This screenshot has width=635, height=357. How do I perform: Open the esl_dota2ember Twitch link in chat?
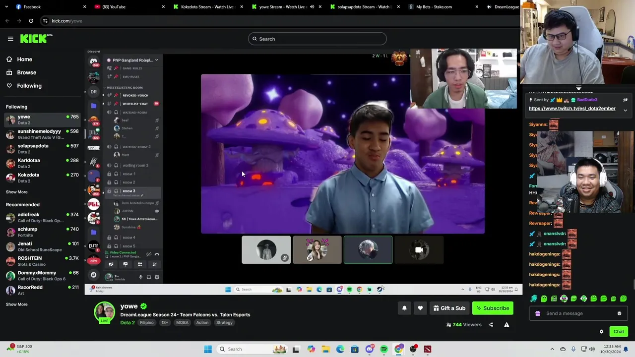(572, 109)
